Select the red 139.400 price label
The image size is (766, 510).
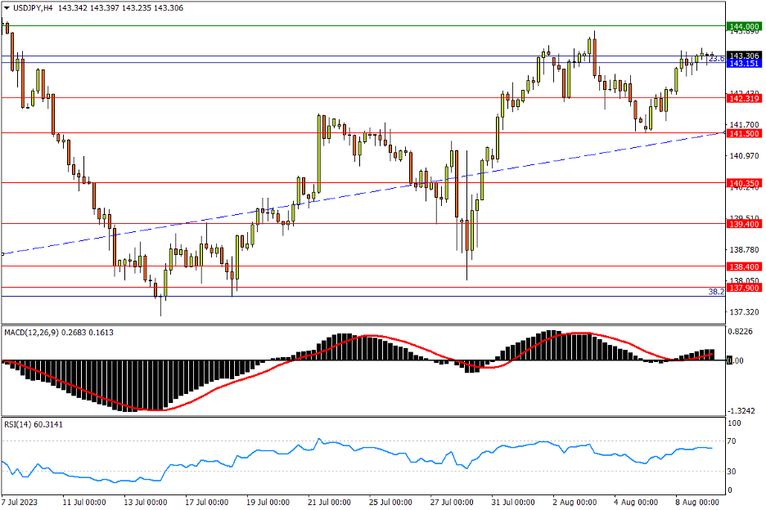[744, 223]
